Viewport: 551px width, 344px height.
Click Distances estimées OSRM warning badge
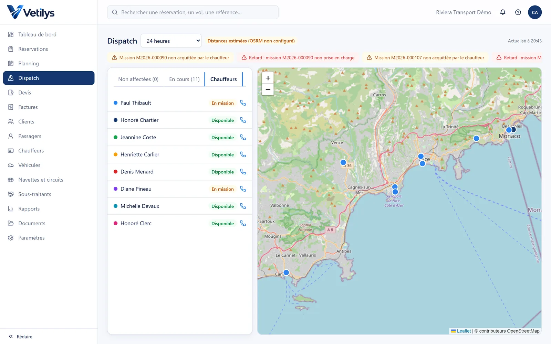point(251,41)
